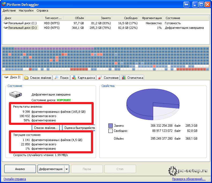Click the Скорость случайного чтения: 1.99 MB/s text
The image size is (212, 183).
pos(41,155)
